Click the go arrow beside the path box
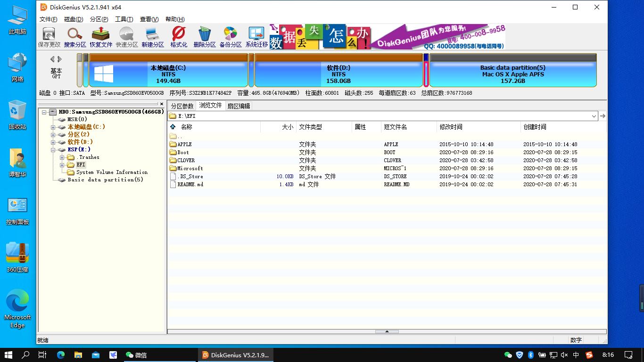Viewport: 644px width, 362px height. pyautogui.click(x=603, y=116)
